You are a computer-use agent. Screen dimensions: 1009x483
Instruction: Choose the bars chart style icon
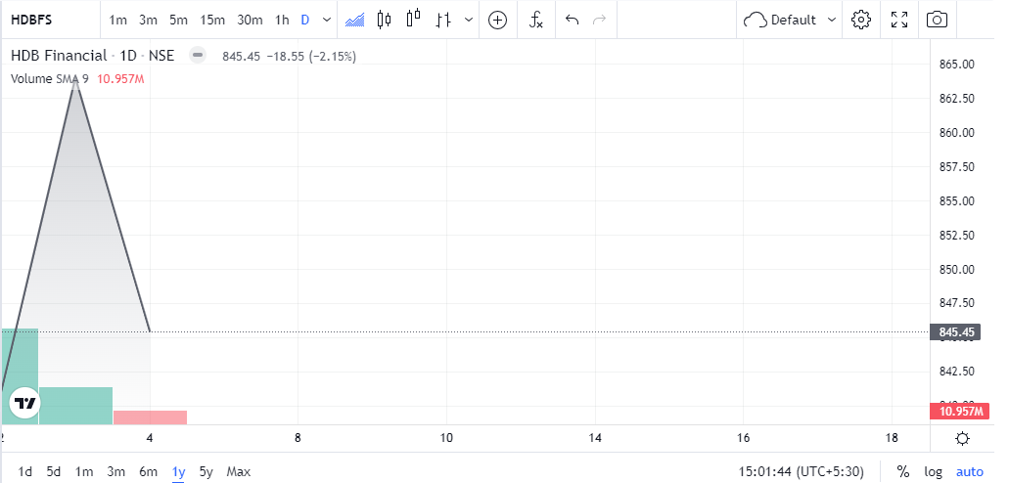pyautogui.click(x=442, y=20)
